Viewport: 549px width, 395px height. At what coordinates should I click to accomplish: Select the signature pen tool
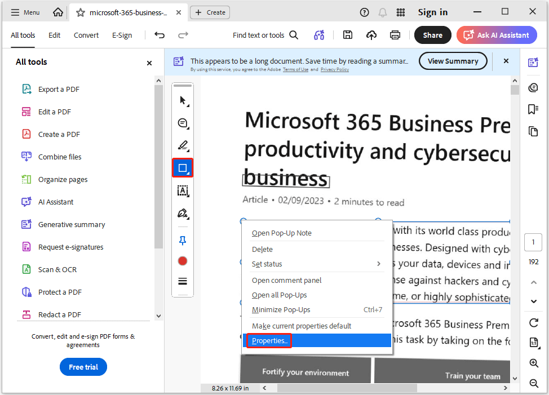[183, 214]
